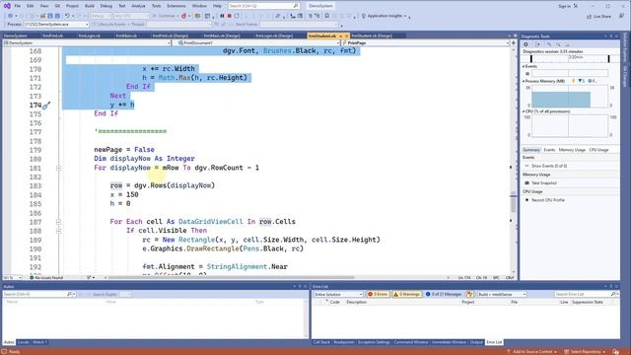This screenshot has width=631, height=355.
Task: Open the Entire Solution scope dropdown
Action: coord(338,294)
